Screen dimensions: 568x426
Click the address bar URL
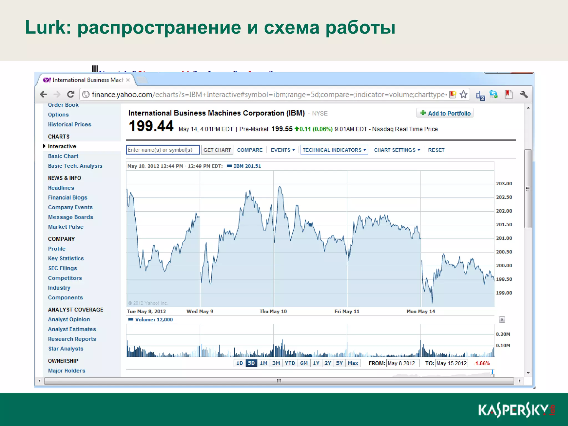pyautogui.click(x=268, y=95)
